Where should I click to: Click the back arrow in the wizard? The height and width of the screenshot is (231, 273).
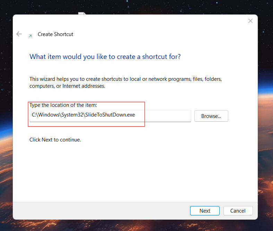19,34
